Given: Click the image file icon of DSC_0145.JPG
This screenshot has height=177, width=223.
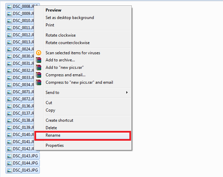Looking at the screenshot, I should pos(9,170).
